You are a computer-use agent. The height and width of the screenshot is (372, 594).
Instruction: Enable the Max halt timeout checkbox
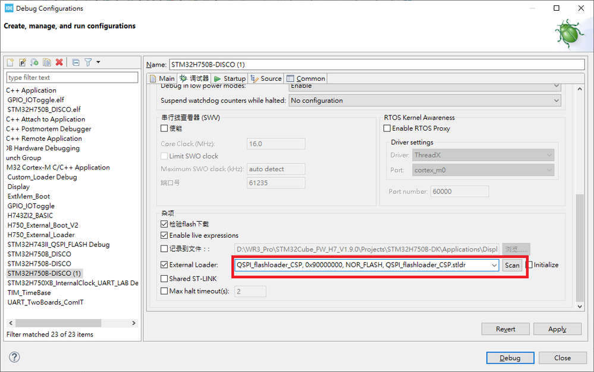point(164,291)
